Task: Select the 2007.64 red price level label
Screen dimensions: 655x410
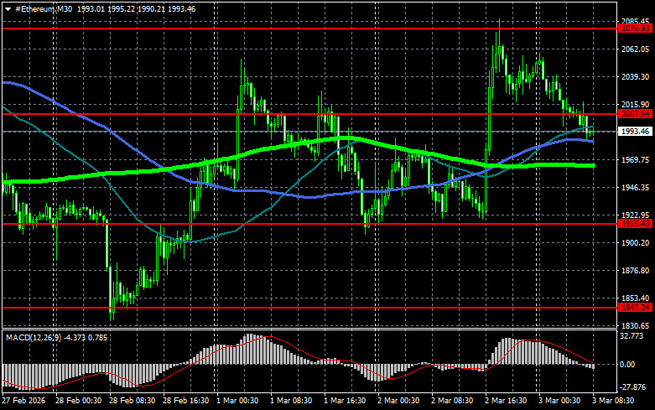Action: [x=635, y=114]
